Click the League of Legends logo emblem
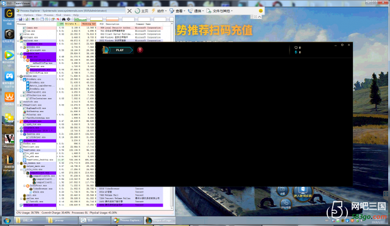This screenshot has width=390, height=226. (x=105, y=50)
